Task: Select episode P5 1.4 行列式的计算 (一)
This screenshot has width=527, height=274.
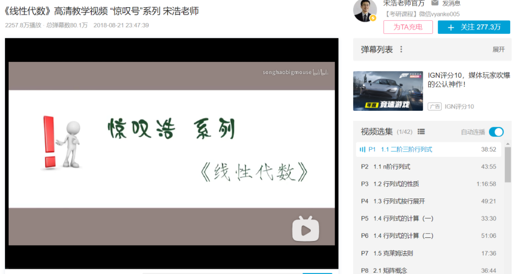Action: tap(428, 218)
